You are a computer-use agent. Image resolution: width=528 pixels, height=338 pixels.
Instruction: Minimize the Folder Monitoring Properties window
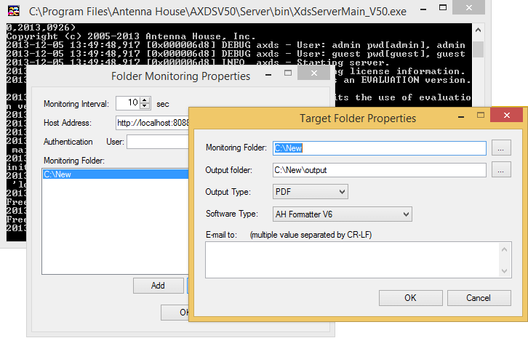[268, 74]
